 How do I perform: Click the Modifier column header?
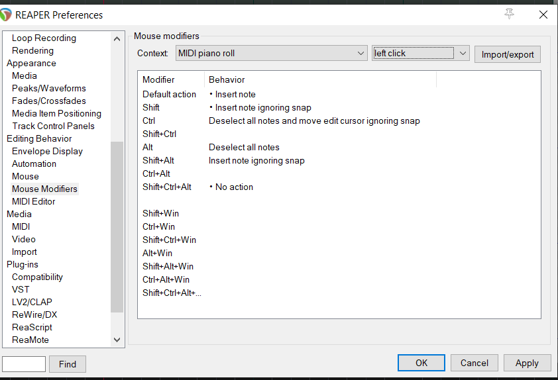point(171,79)
